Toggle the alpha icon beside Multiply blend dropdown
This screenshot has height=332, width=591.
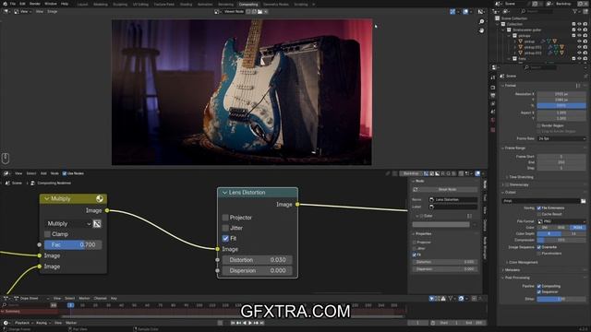coord(97,223)
